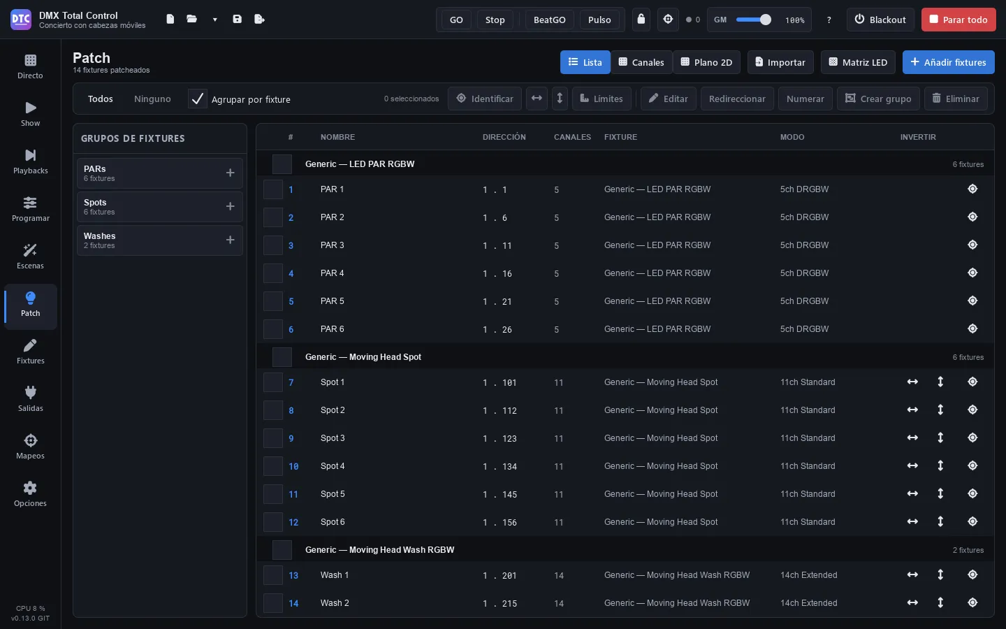
Task: Check the Wash 2 row checkbox
Action: point(273,603)
